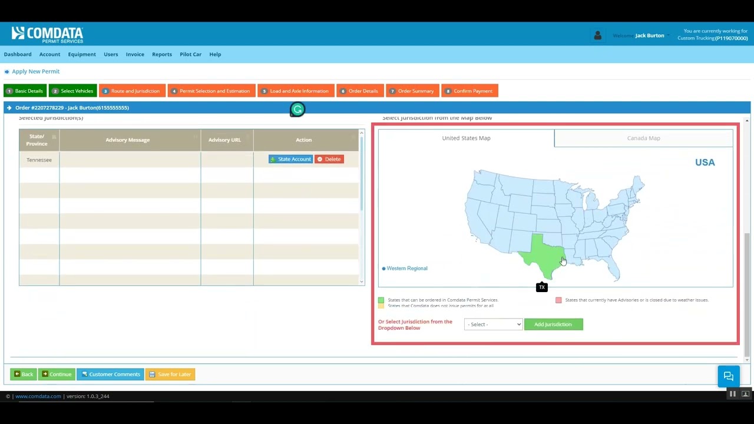Go to Load and Axle Information step
This screenshot has width=754, height=424.
(x=296, y=91)
